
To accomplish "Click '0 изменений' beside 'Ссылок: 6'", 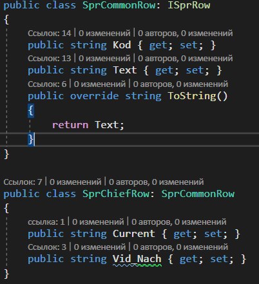I will point(100,84).
